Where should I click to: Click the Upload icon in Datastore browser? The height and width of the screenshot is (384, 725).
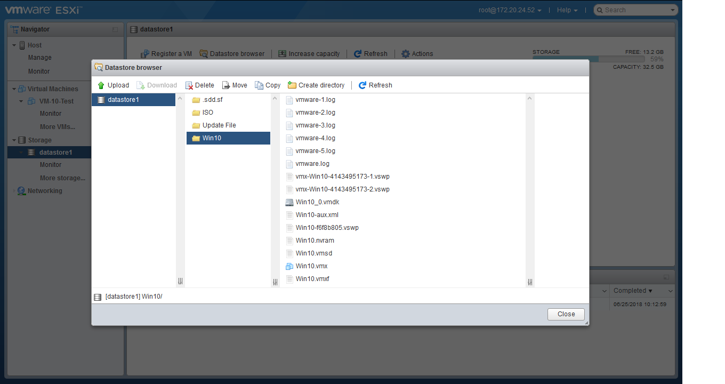(101, 85)
